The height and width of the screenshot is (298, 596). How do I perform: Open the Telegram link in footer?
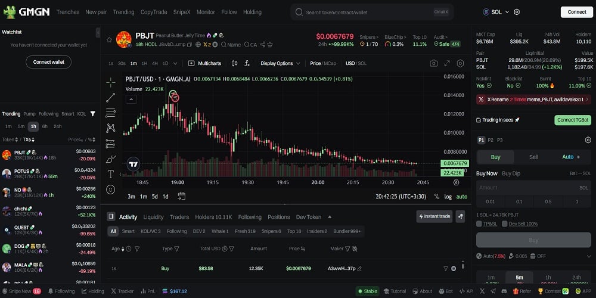493,291
